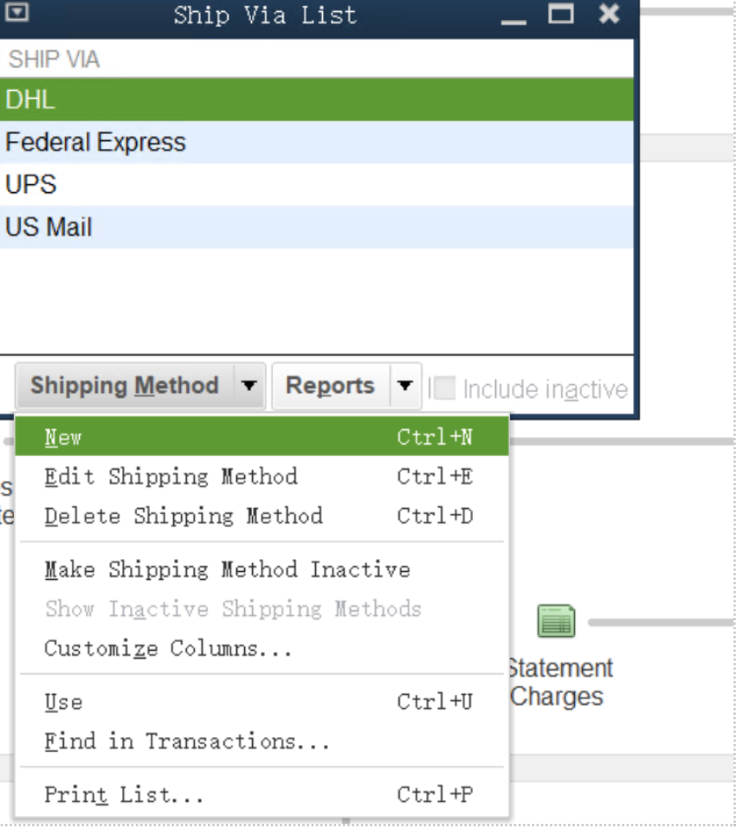Choose Find in Transactions menu item
Screen dimensions: 736x829
click(187, 742)
